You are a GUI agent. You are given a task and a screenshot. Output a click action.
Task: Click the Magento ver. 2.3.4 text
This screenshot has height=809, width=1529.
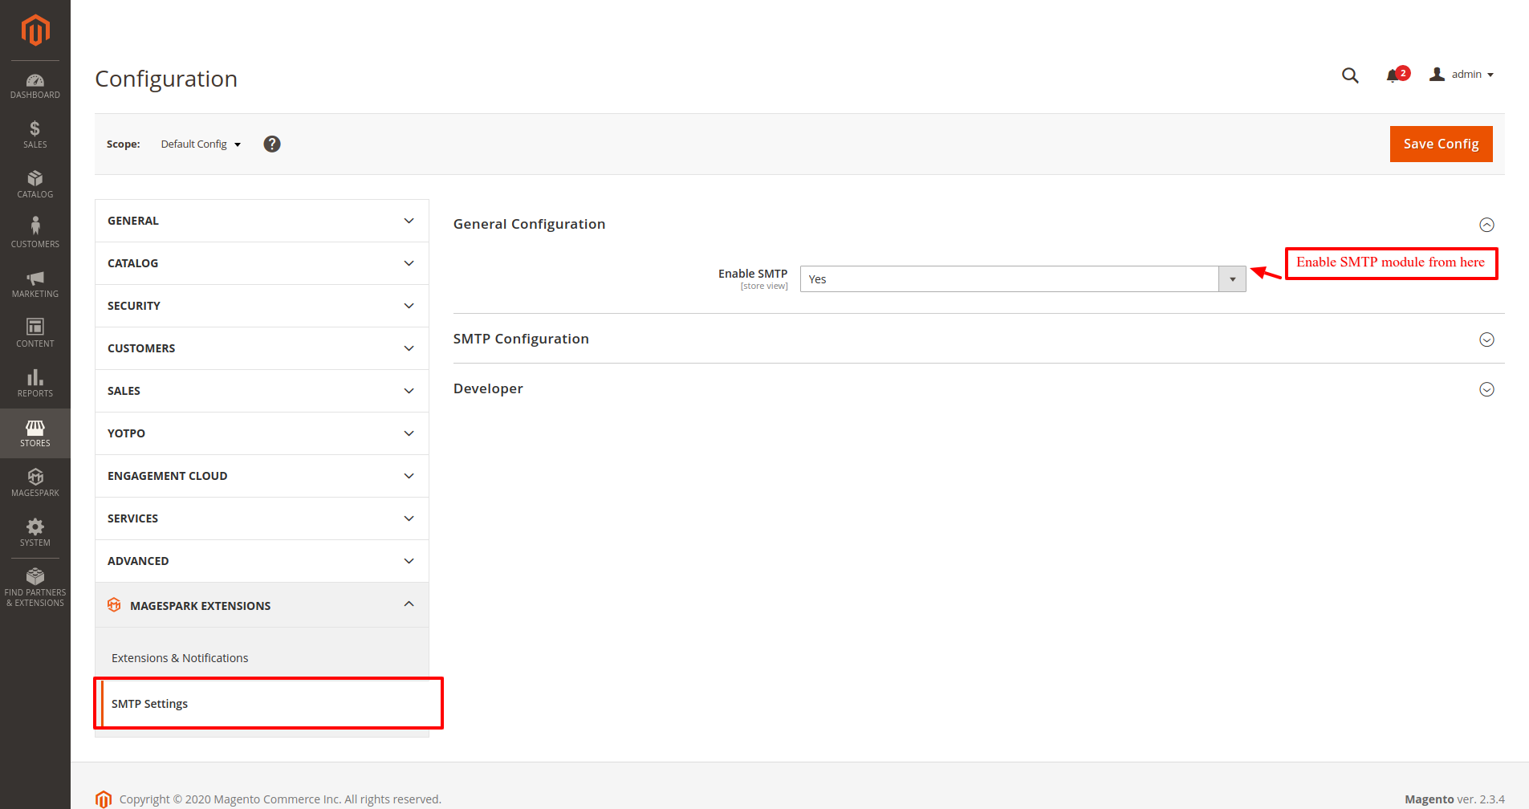pyautogui.click(x=1454, y=799)
